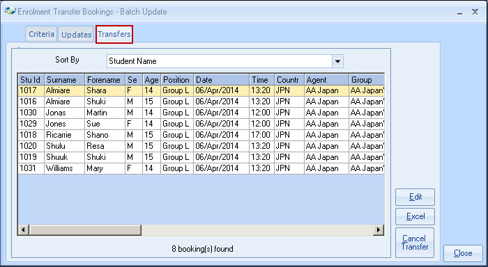Screen dimensions: 488x267
Task: Click surname Ricarrie in the table
Action: point(64,135)
